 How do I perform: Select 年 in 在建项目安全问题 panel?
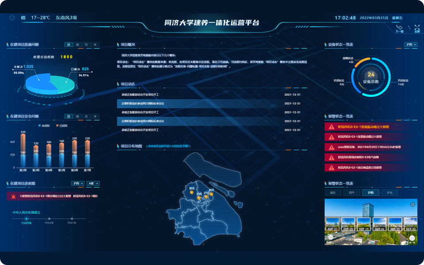tap(95, 117)
